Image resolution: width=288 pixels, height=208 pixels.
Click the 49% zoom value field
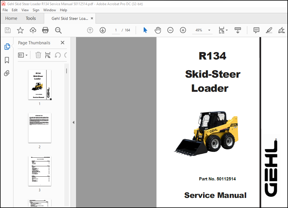pyautogui.click(x=199, y=30)
